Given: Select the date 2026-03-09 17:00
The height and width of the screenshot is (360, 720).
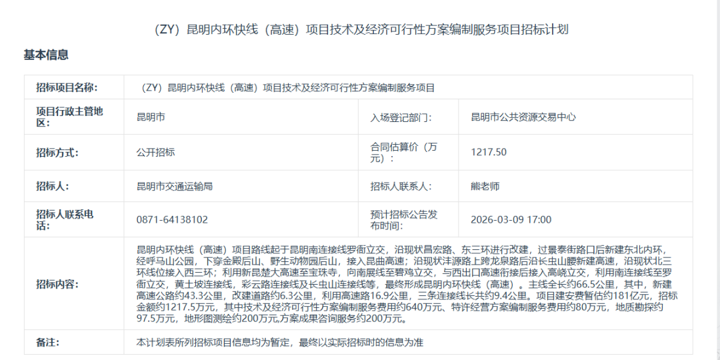Looking at the screenshot, I should pyautogui.click(x=511, y=219).
